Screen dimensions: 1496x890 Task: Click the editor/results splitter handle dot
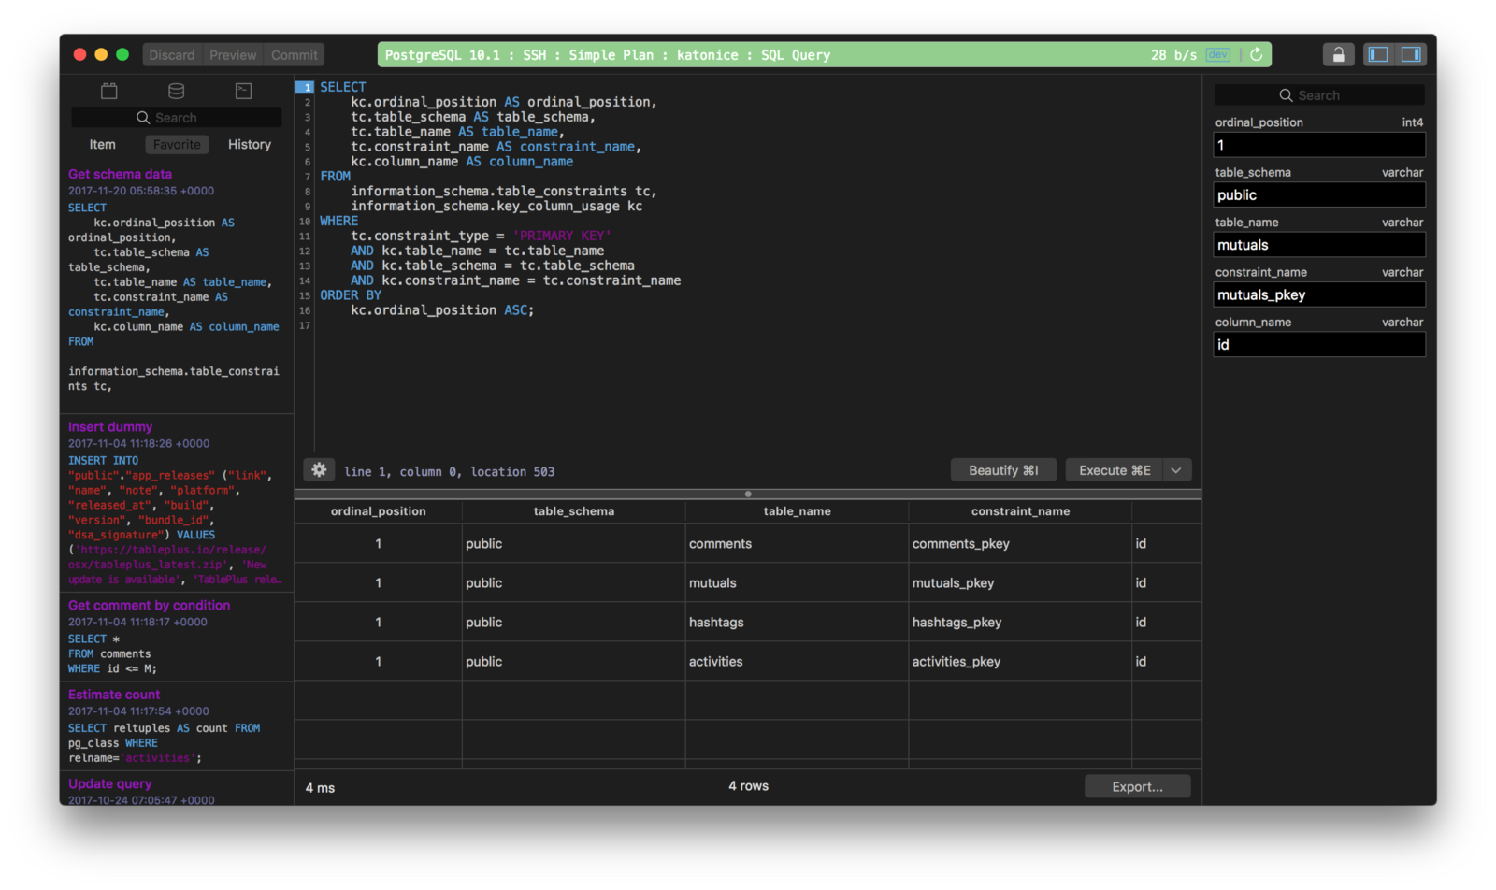[748, 494]
